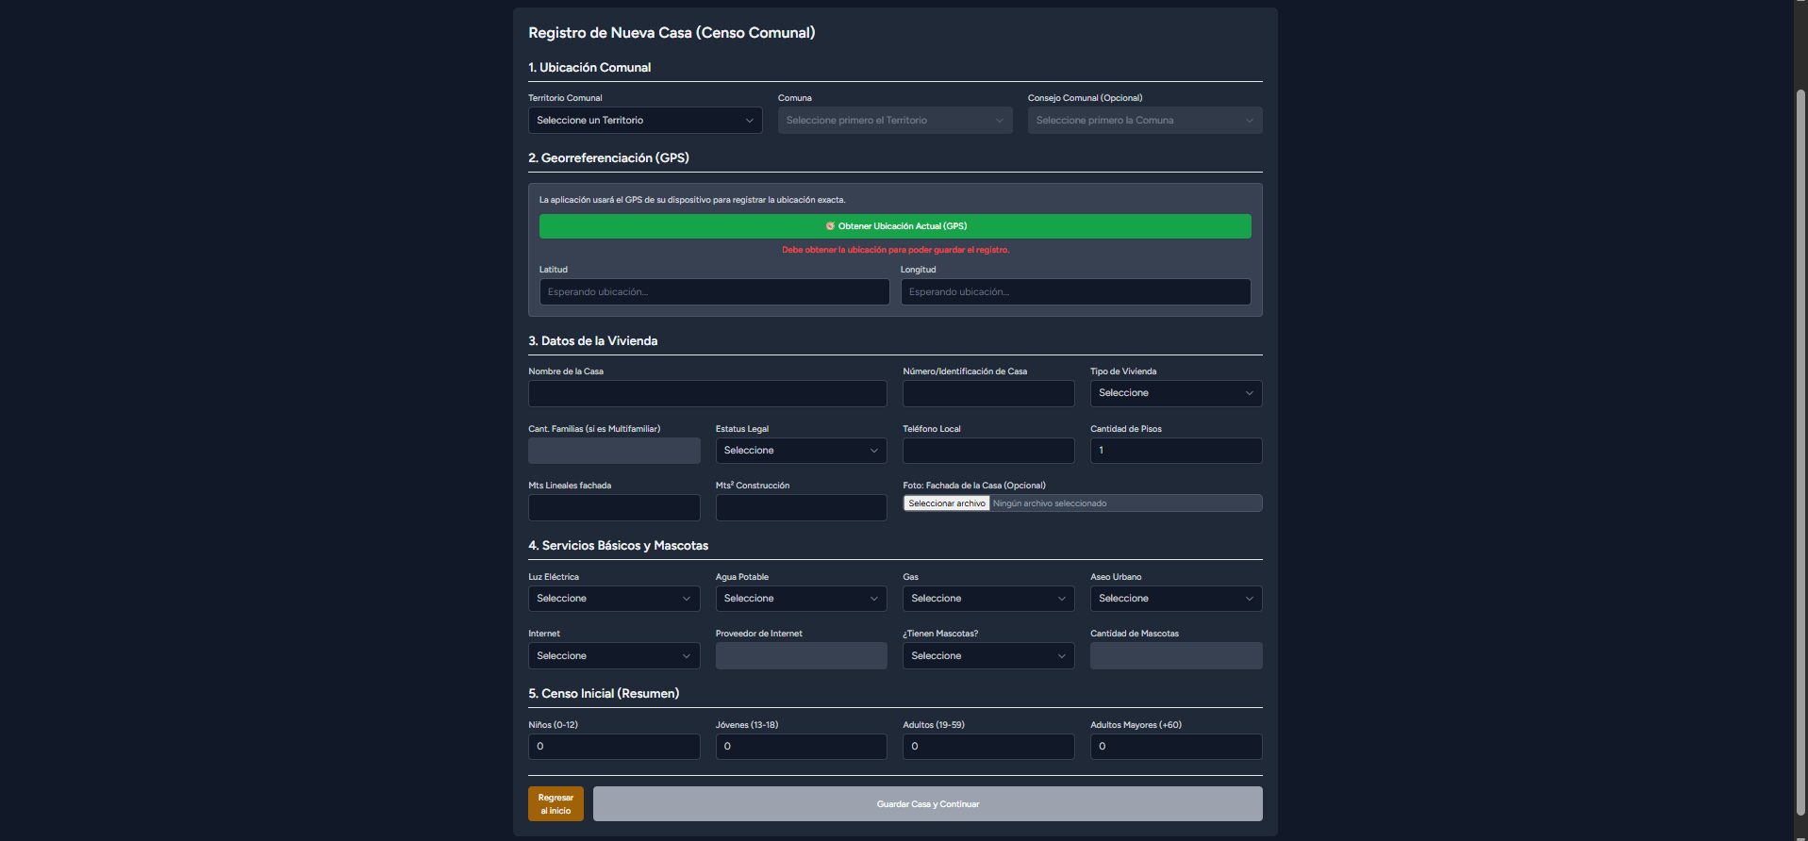Click the Seleccionar archivo button
Image resolution: width=1808 pixels, height=841 pixels.
point(947,503)
